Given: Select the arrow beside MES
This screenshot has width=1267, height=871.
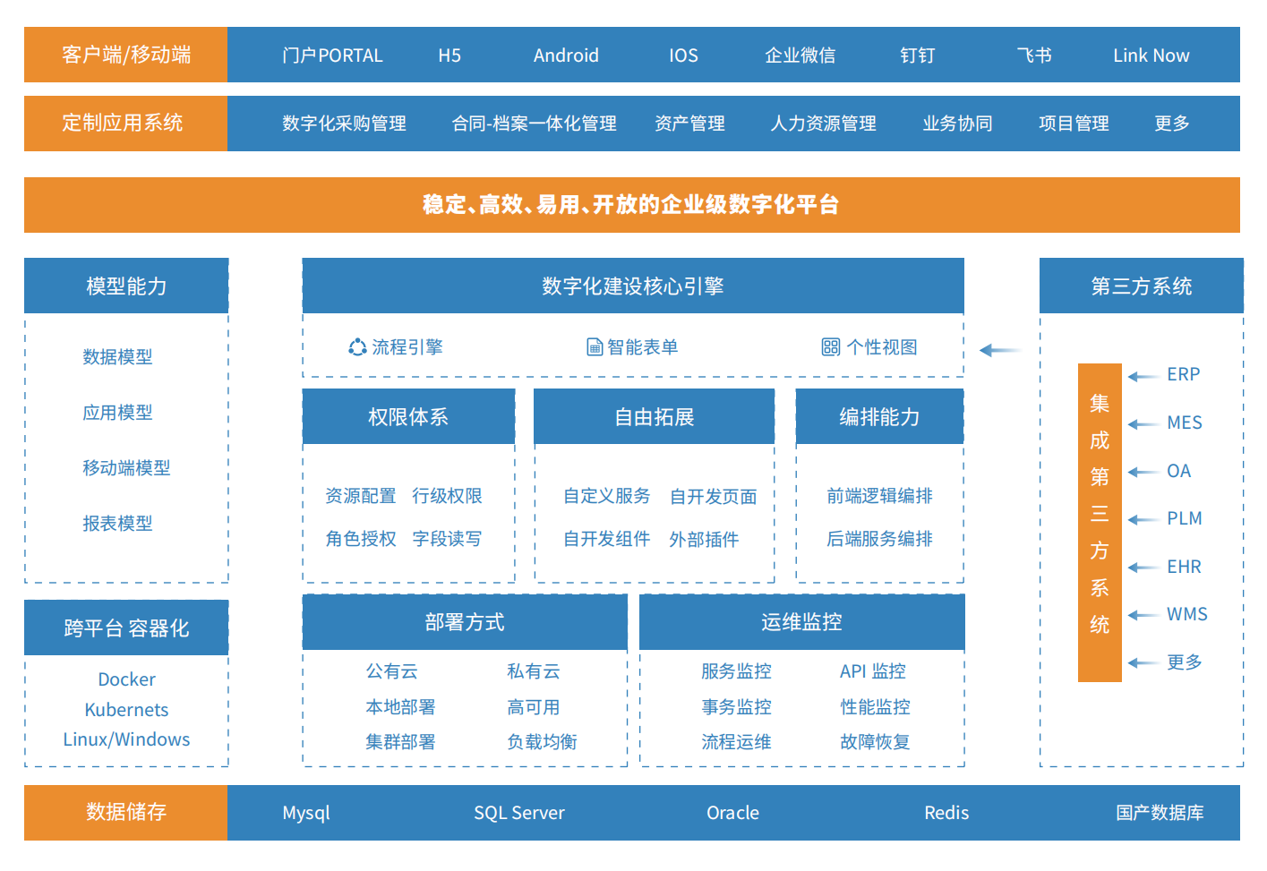Looking at the screenshot, I should (x=1141, y=423).
